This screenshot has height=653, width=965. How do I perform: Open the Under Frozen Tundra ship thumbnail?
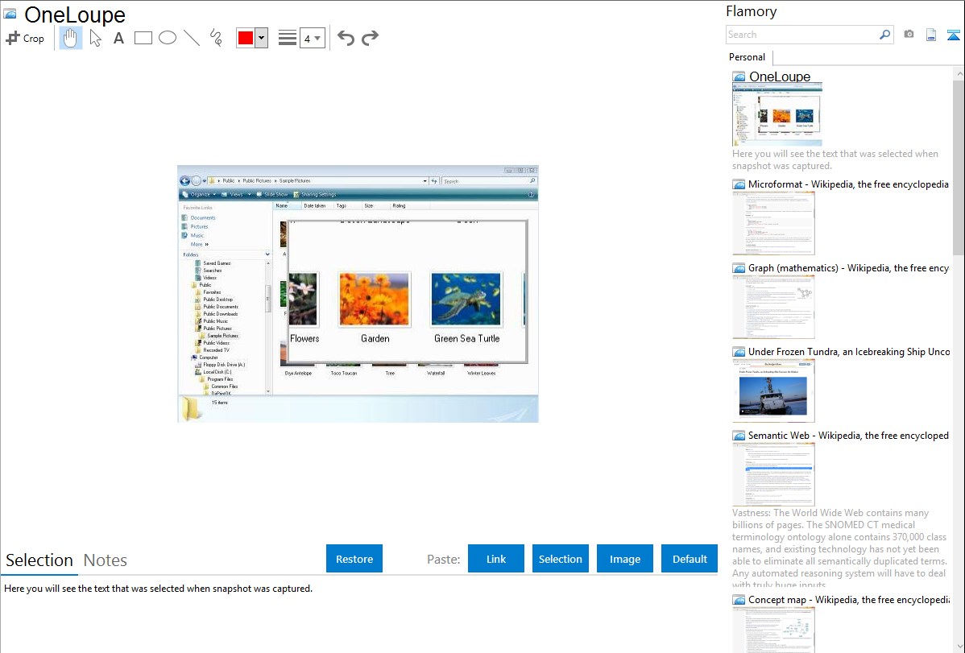[x=773, y=391]
